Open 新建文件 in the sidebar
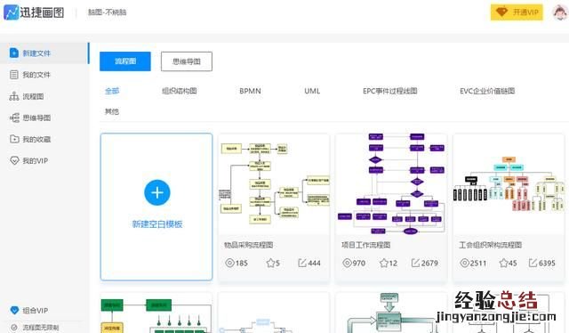The image size is (569, 333). point(44,53)
